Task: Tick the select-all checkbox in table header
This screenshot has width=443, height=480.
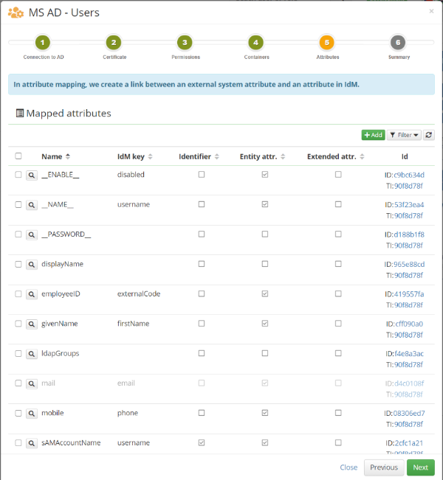Action: click(18, 156)
